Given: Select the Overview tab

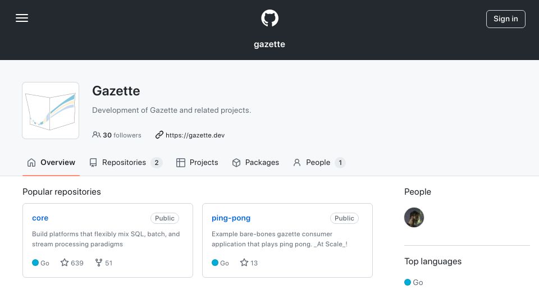Looking at the screenshot, I should coord(51,163).
